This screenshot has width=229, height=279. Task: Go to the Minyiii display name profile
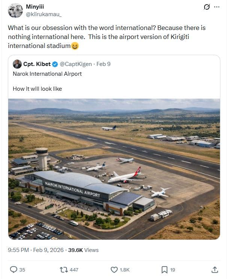coord(35,7)
